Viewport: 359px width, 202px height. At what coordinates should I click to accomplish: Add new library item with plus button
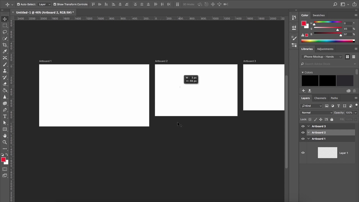[303, 91]
